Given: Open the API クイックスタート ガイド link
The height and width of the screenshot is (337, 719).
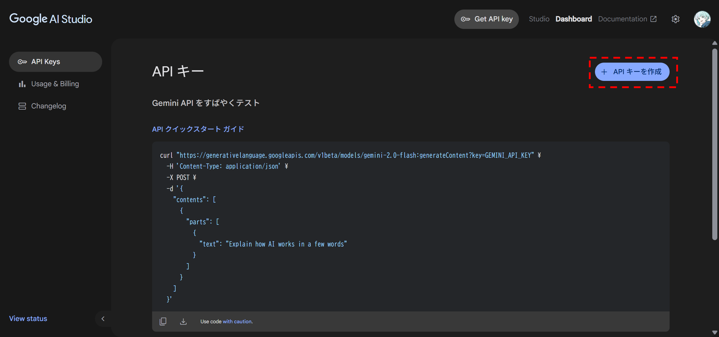Looking at the screenshot, I should pyautogui.click(x=198, y=129).
